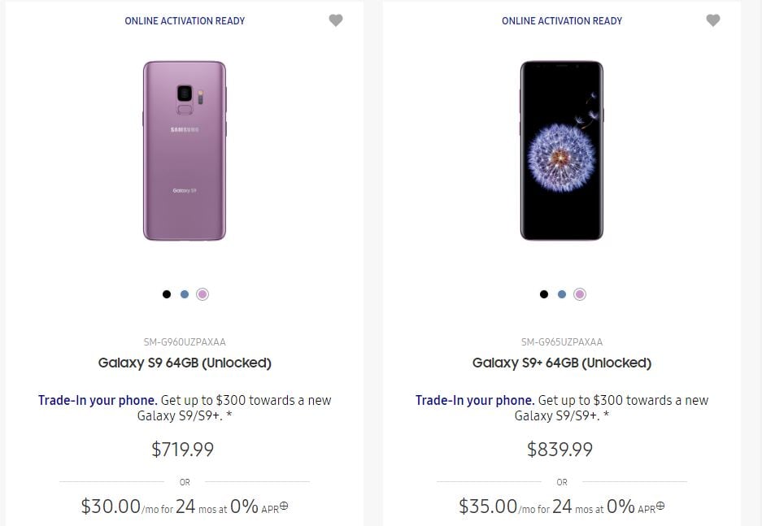Open Galaxy S9 64GB (Unlocked) product title
The image size is (762, 526).
point(185,363)
